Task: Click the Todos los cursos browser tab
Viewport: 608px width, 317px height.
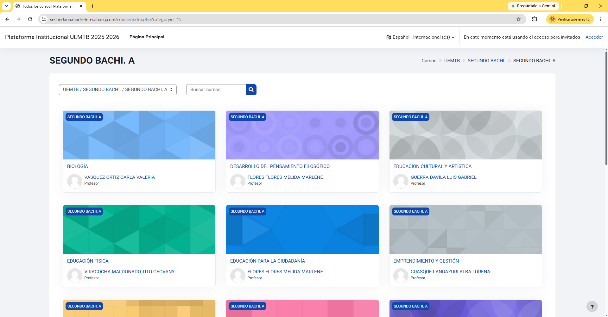Action: [49, 6]
